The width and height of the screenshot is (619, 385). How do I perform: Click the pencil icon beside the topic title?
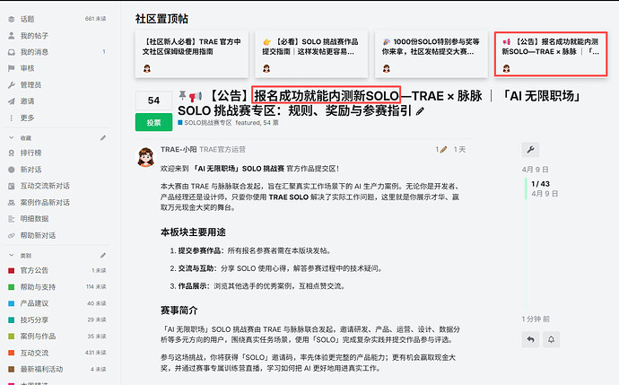(420, 111)
